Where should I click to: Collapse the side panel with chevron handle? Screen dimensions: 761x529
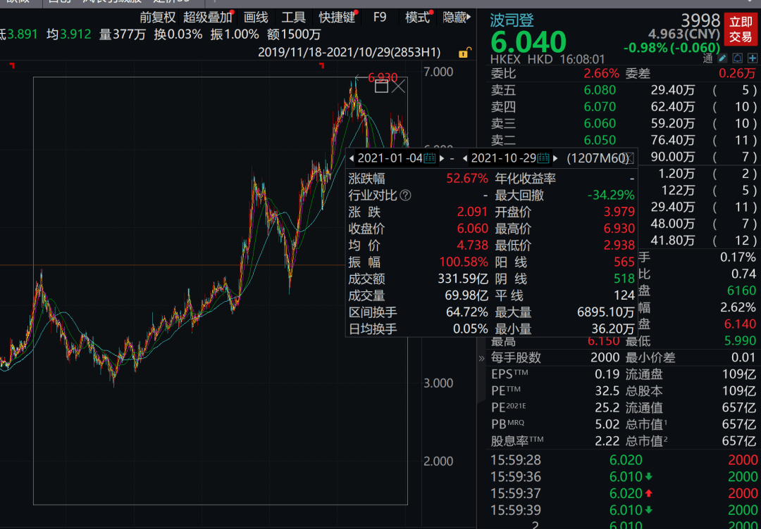tap(481, 359)
